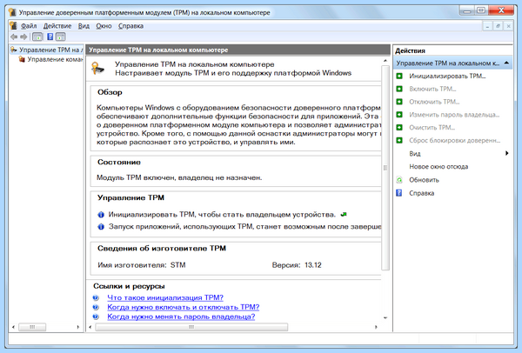This screenshot has width=522, height=353.
Task: Click the vertical scrollbar down arrow
Action: point(385,317)
